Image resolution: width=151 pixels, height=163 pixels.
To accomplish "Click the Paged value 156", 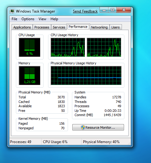I will (x=62, y=123).
